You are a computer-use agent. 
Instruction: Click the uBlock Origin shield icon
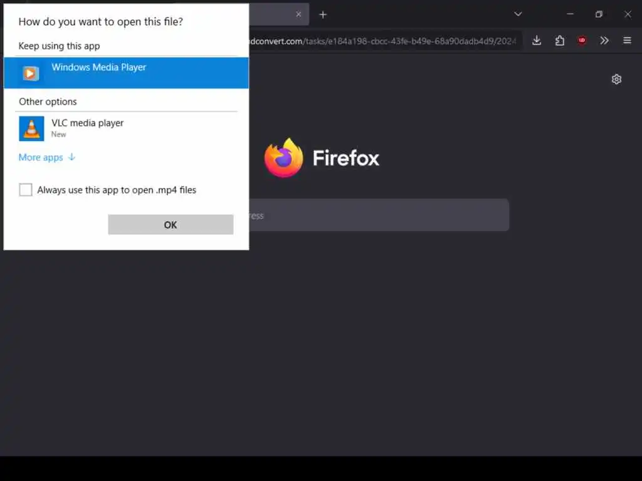[x=582, y=40]
